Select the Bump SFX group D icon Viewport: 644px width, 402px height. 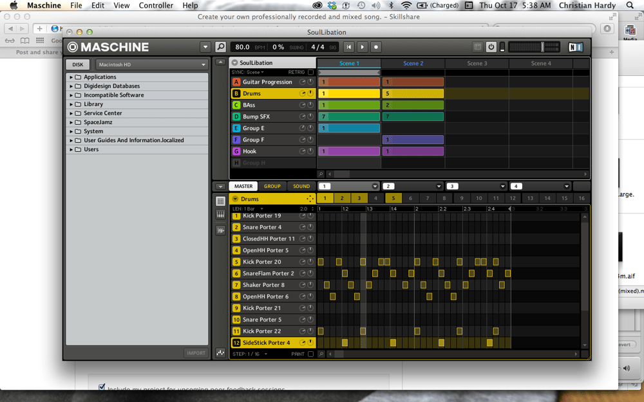[236, 116]
